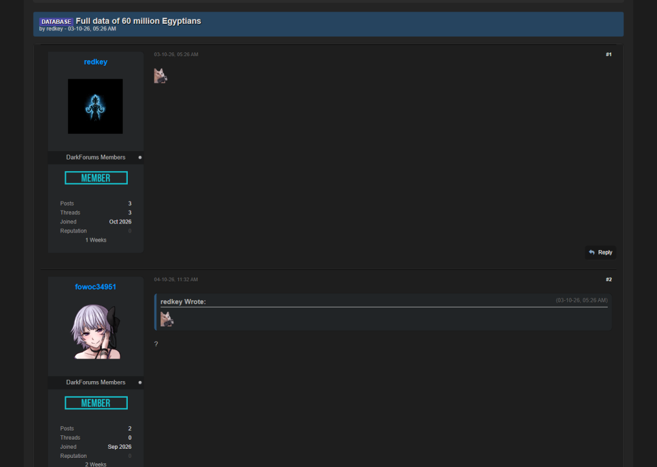Reply to redkey's post
Viewport: 657px width, 467px height.
pyautogui.click(x=600, y=252)
